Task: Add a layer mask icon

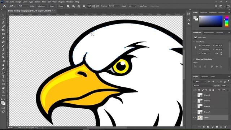Action: (x=208, y=127)
